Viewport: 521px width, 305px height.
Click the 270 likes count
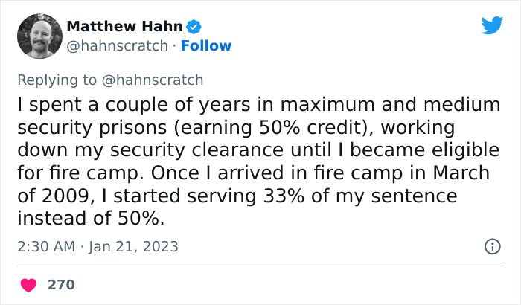point(61,285)
